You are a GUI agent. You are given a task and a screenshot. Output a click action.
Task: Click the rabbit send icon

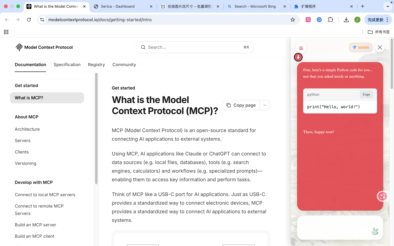click(375, 231)
